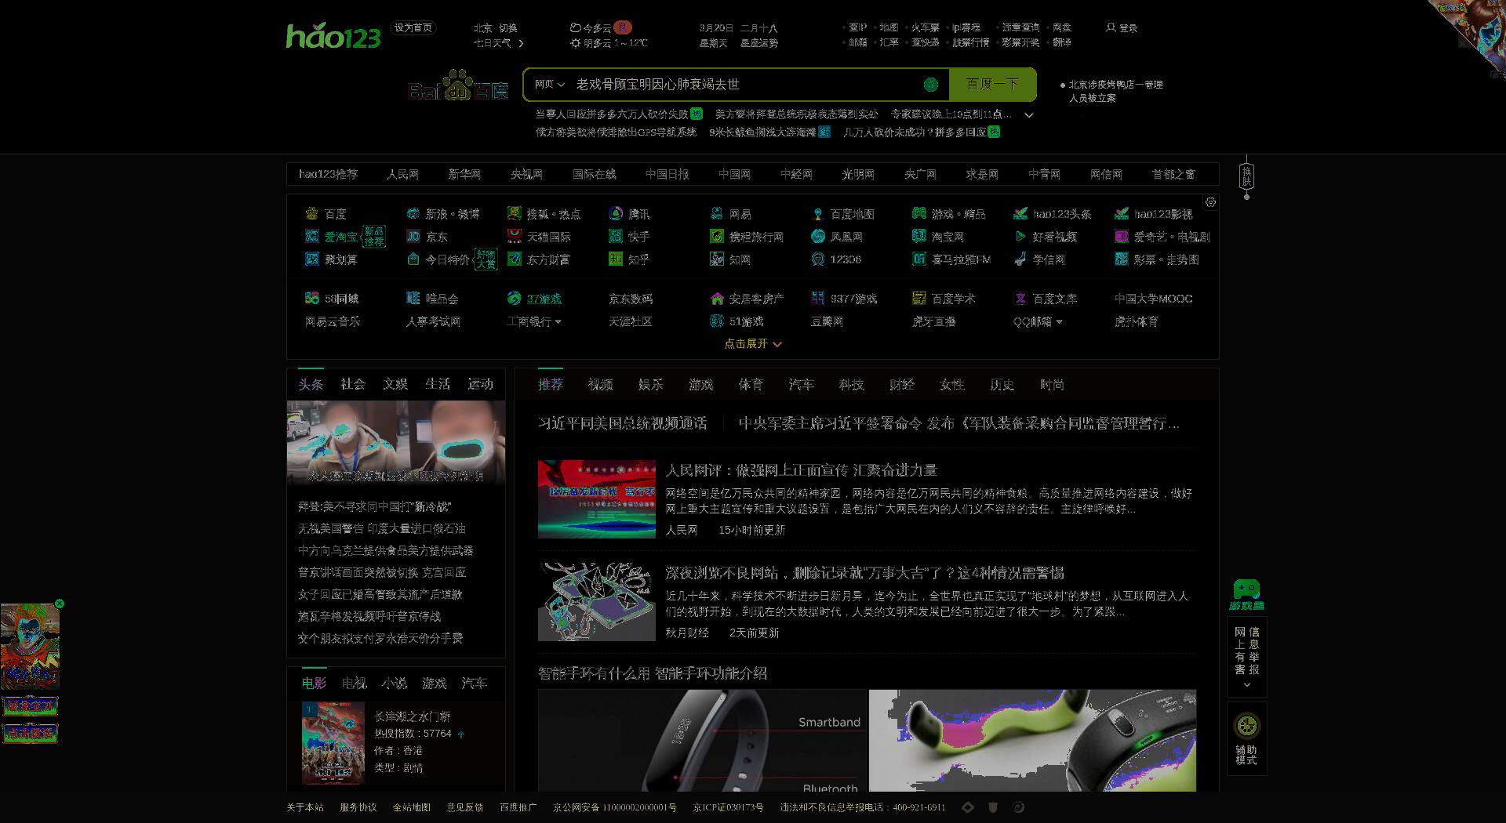Image resolution: width=1506 pixels, height=823 pixels.
Task: Open 百度地图 site icon
Action: 818,213
